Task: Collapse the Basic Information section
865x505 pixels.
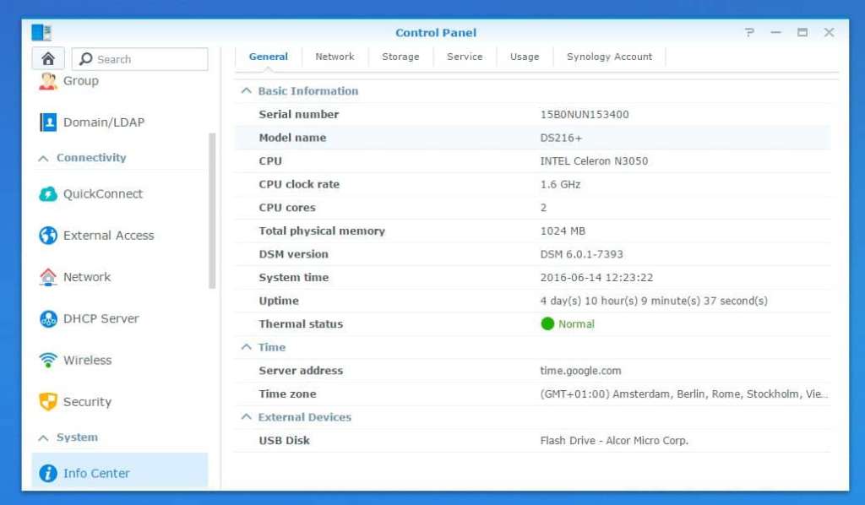Action: (246, 91)
